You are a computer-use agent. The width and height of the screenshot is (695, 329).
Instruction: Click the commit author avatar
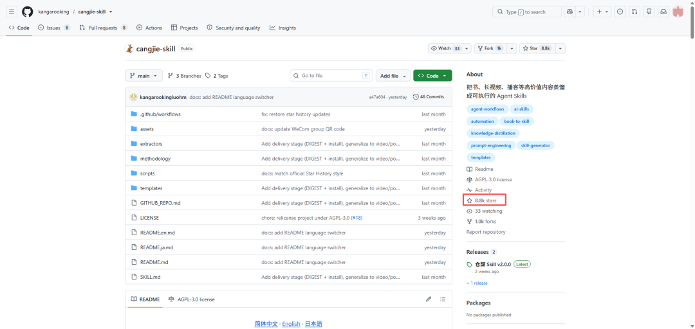coord(133,97)
